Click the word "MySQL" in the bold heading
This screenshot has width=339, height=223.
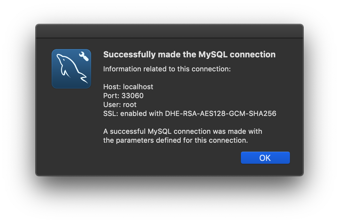pos(213,54)
